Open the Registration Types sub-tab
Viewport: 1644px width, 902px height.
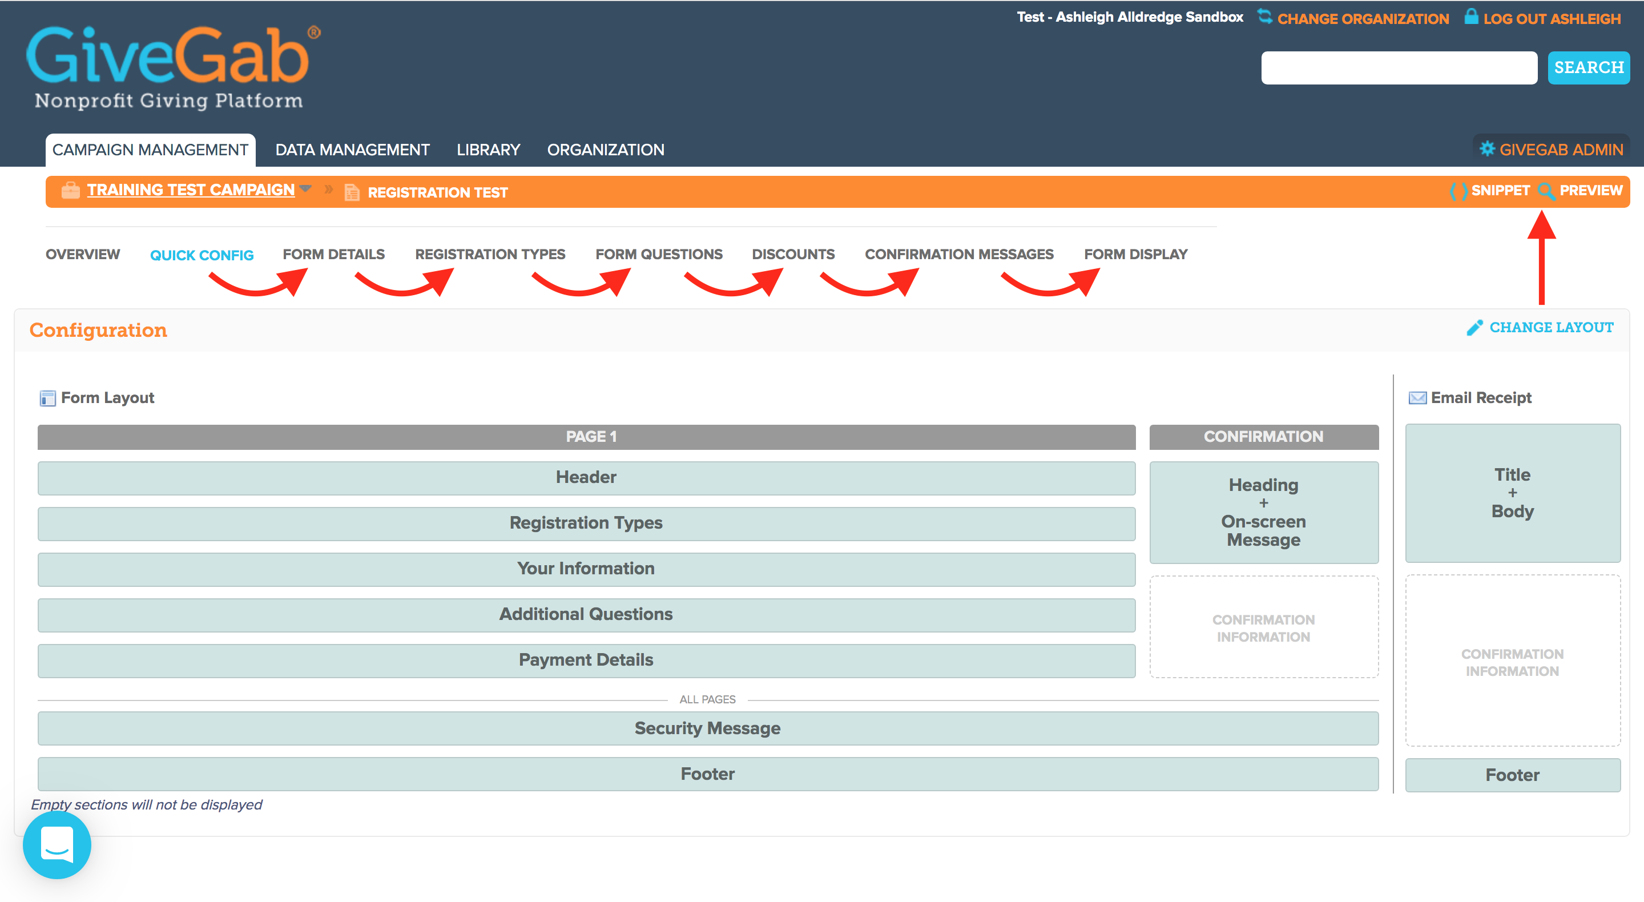point(490,254)
